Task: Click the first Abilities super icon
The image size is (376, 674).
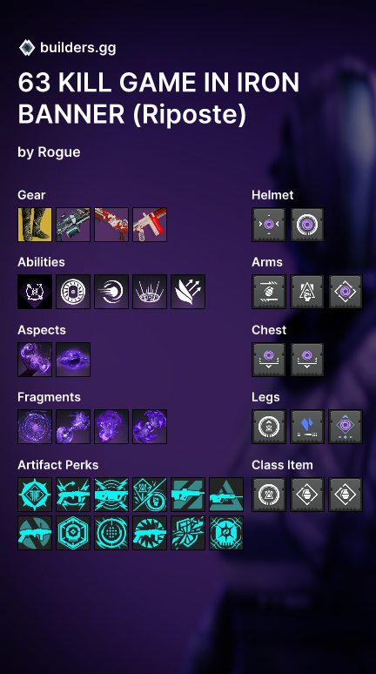Action: point(35,292)
